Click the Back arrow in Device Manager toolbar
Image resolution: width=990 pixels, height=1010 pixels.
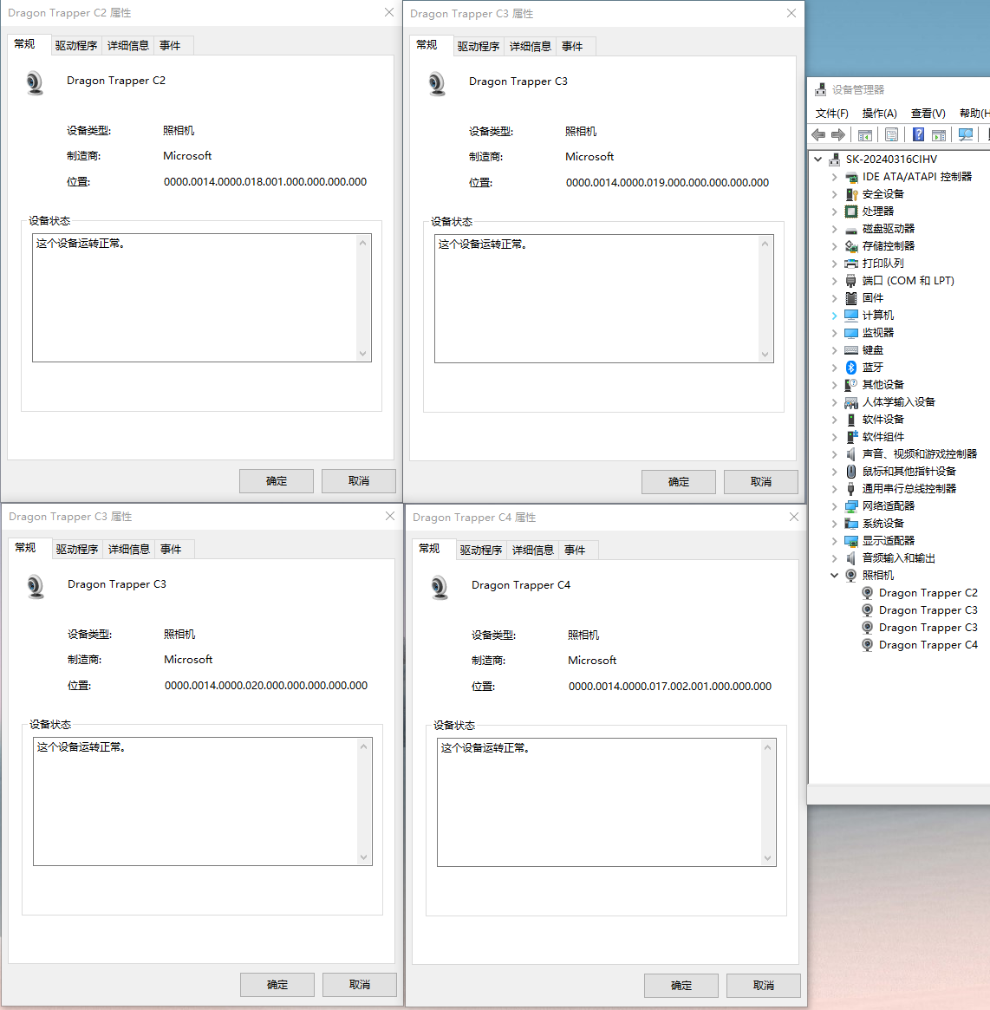point(818,134)
